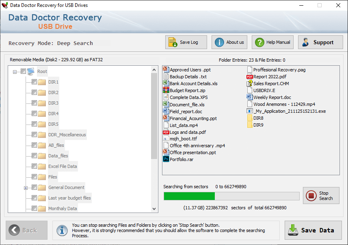Check the DIR5 folder checkbox
The image size is (348, 245).
[34, 124]
